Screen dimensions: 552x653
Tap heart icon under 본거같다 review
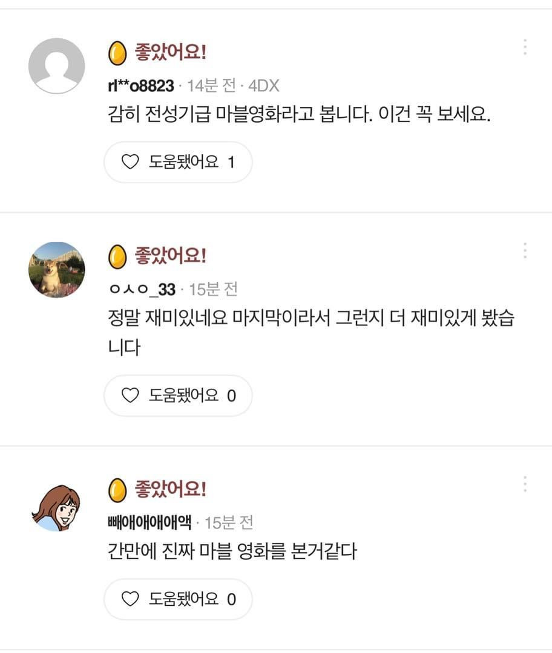(130, 599)
